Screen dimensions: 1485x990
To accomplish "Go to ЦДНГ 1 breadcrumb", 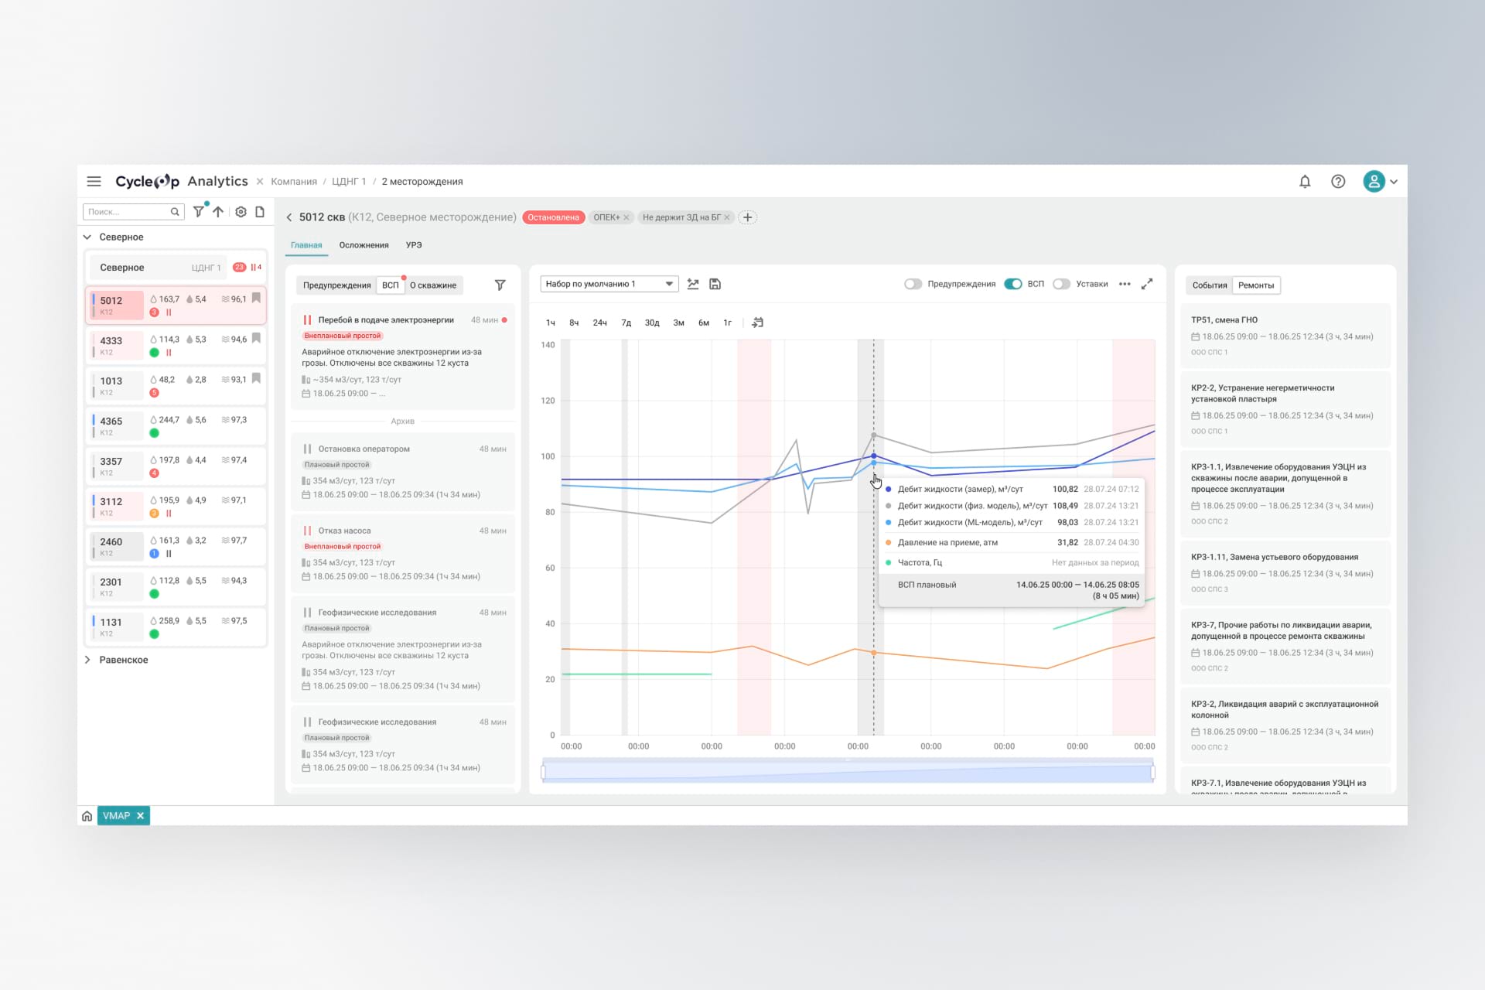I will [x=349, y=182].
